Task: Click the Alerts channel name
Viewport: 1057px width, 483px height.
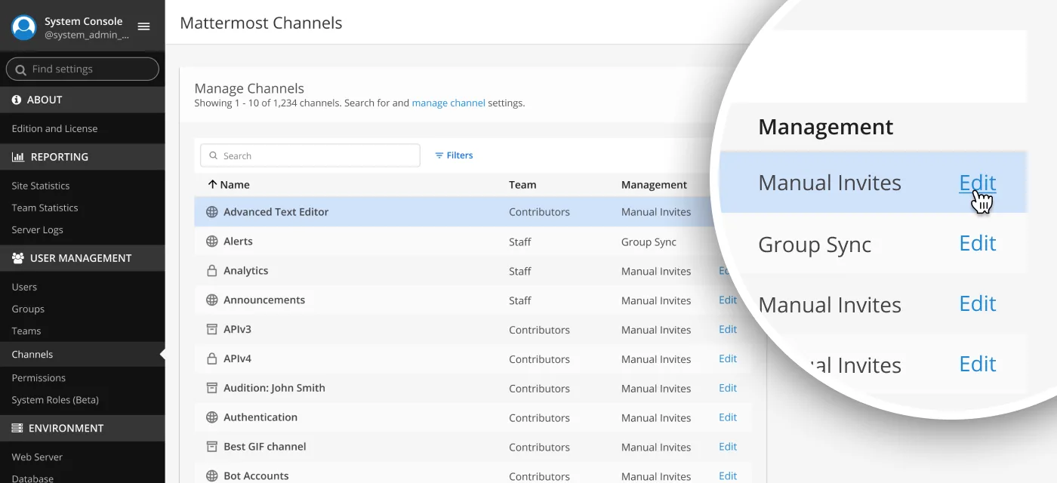Action: (238, 241)
